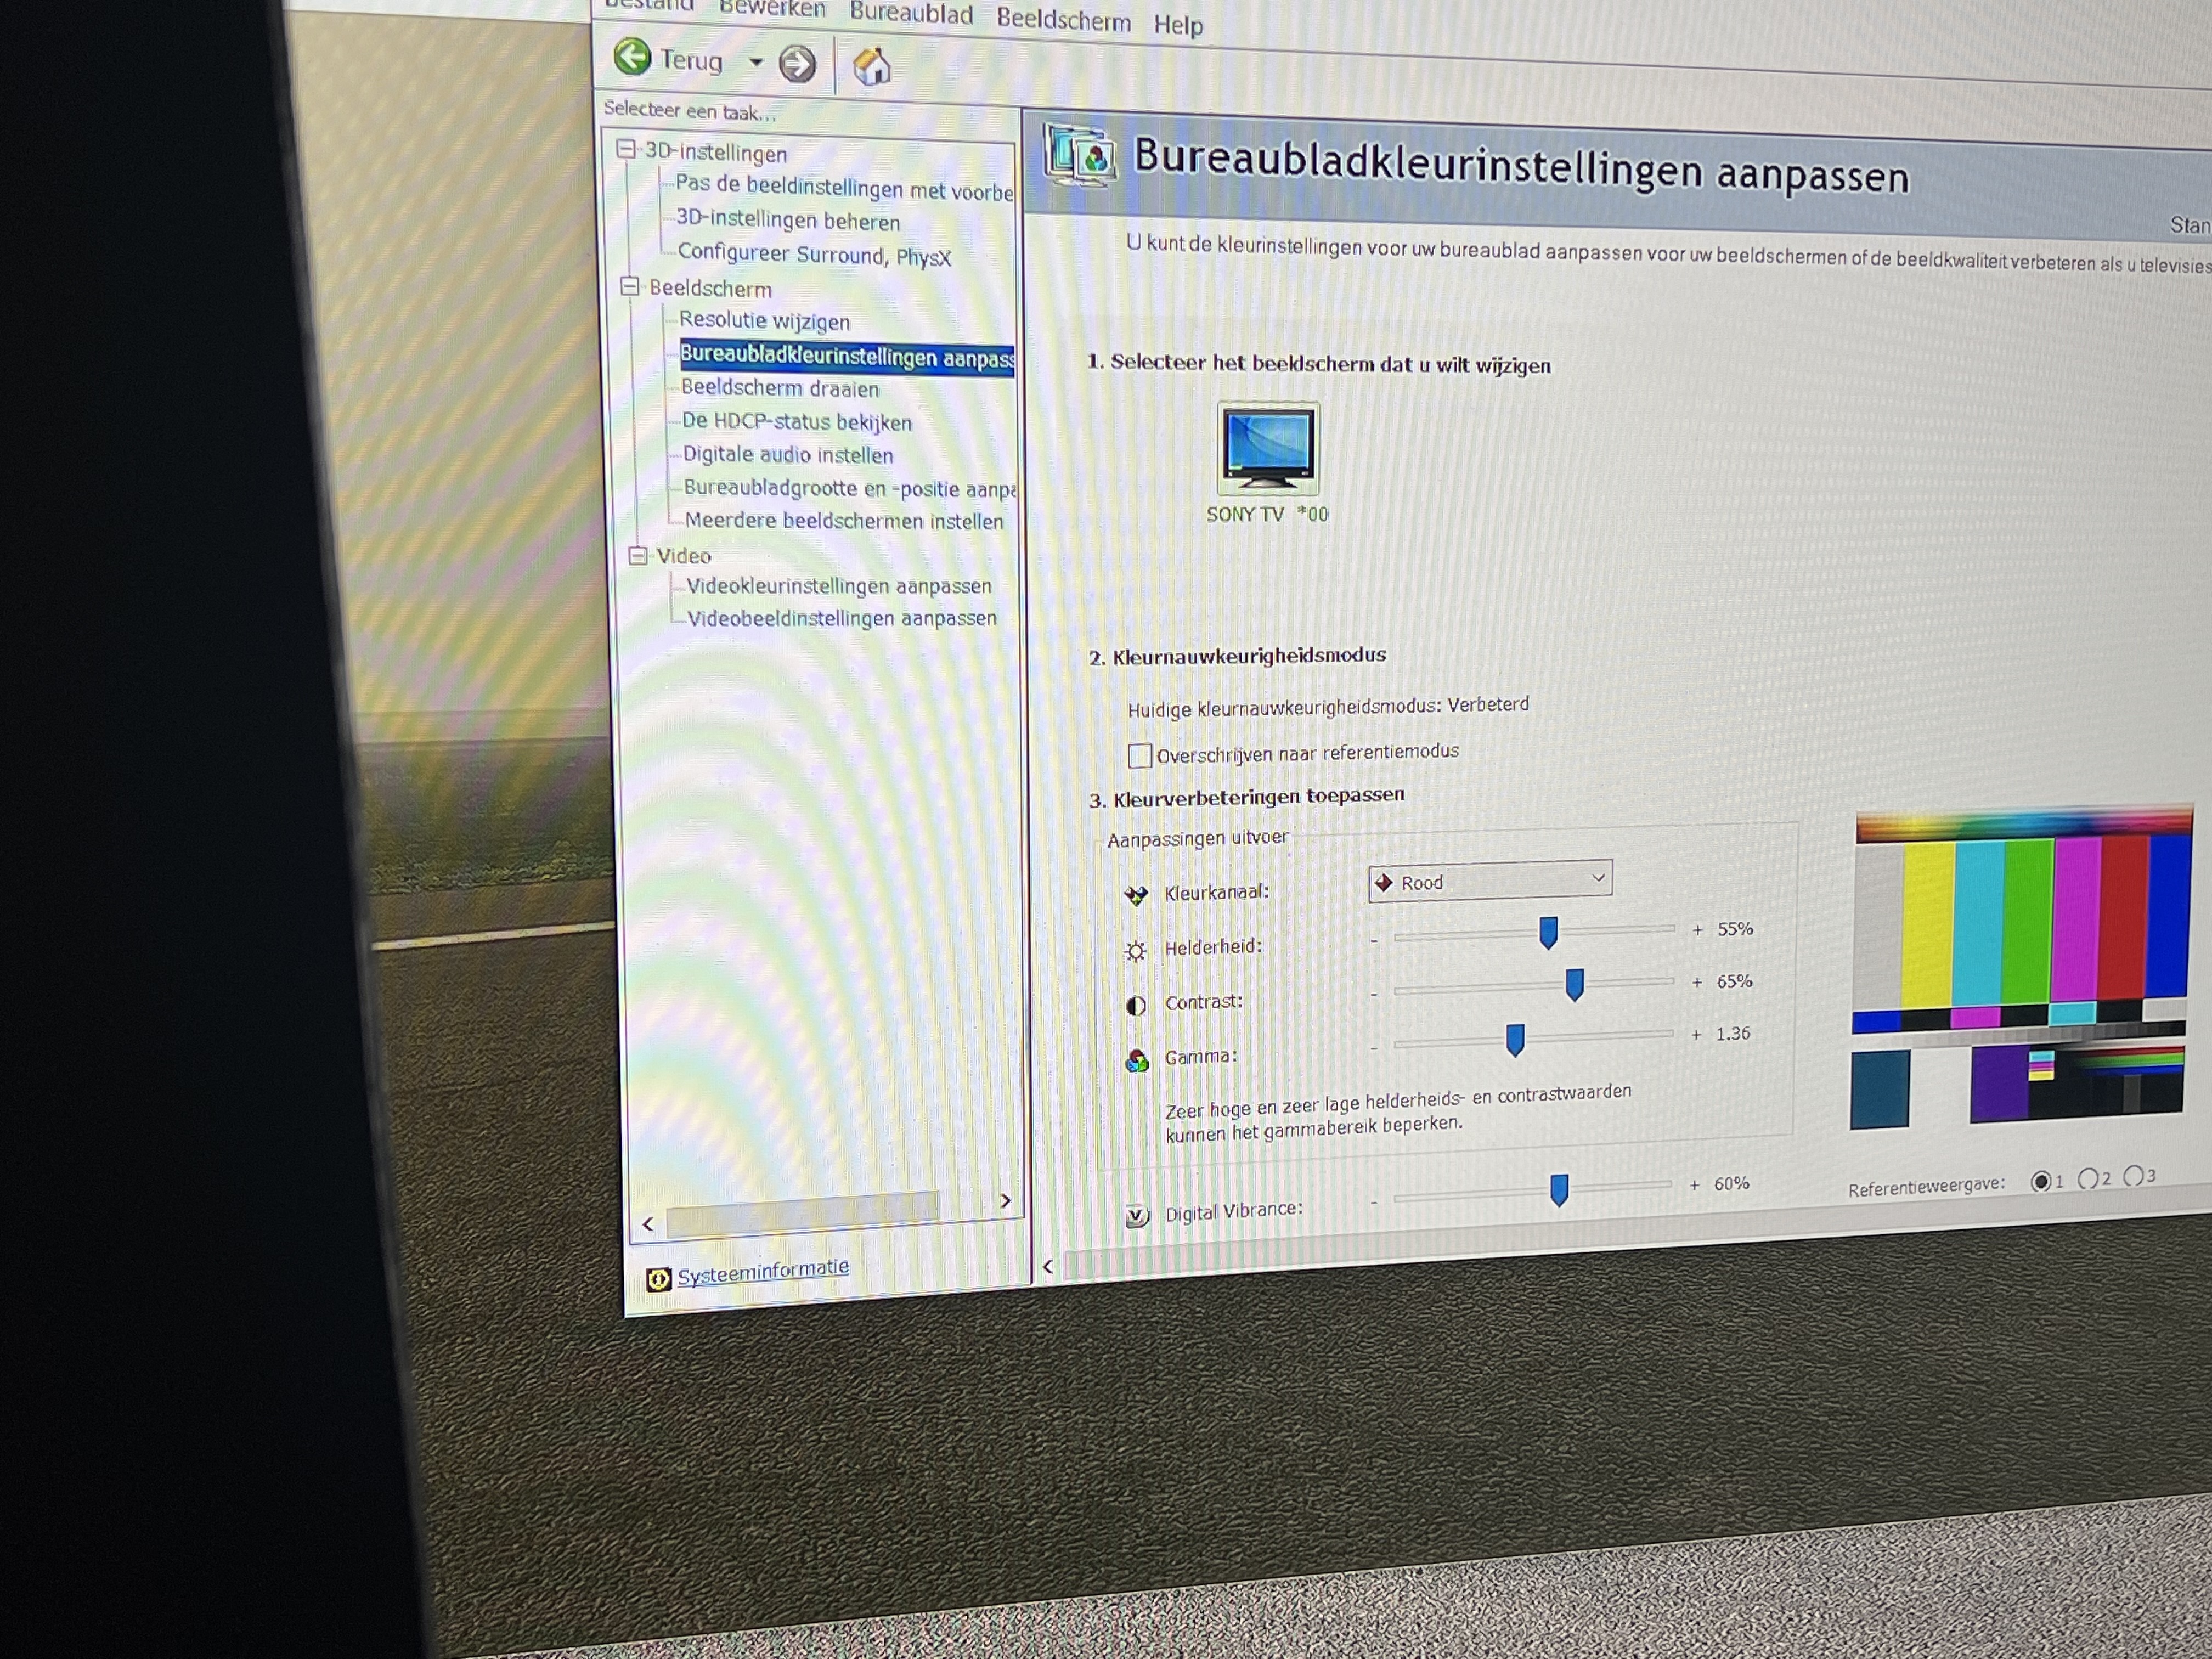Click the Systeeminformatie icon
The image size is (2212, 1659).
658,1279
